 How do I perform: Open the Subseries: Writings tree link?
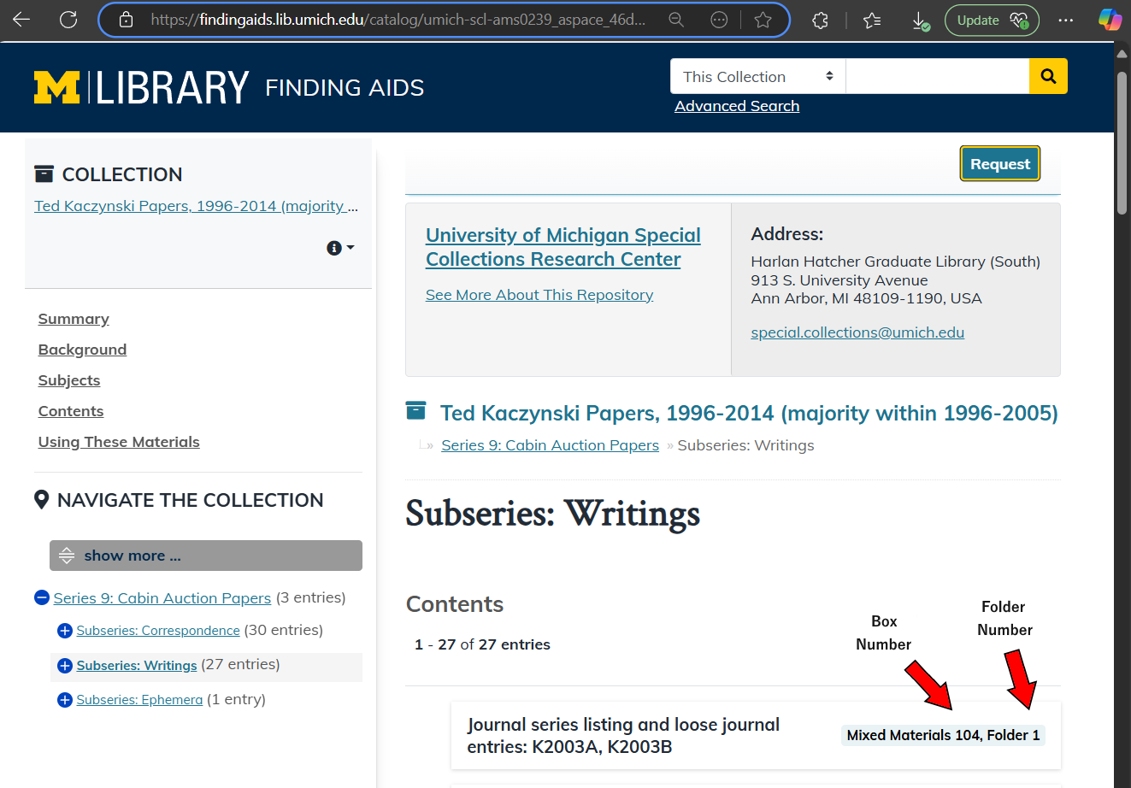[x=137, y=666]
